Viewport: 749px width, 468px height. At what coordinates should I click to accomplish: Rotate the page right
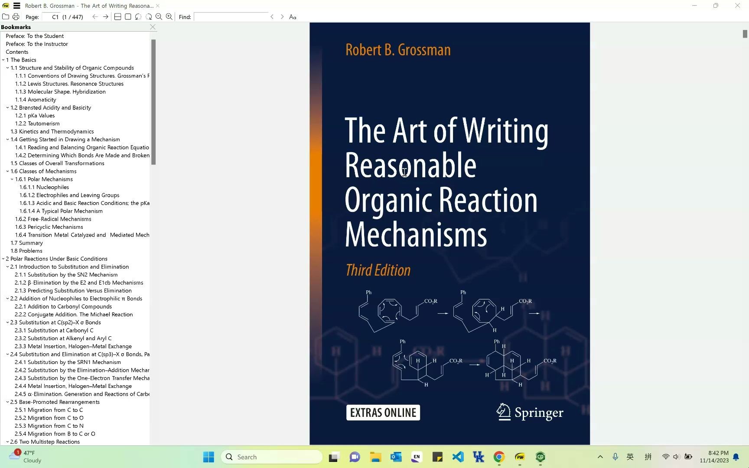149,16
